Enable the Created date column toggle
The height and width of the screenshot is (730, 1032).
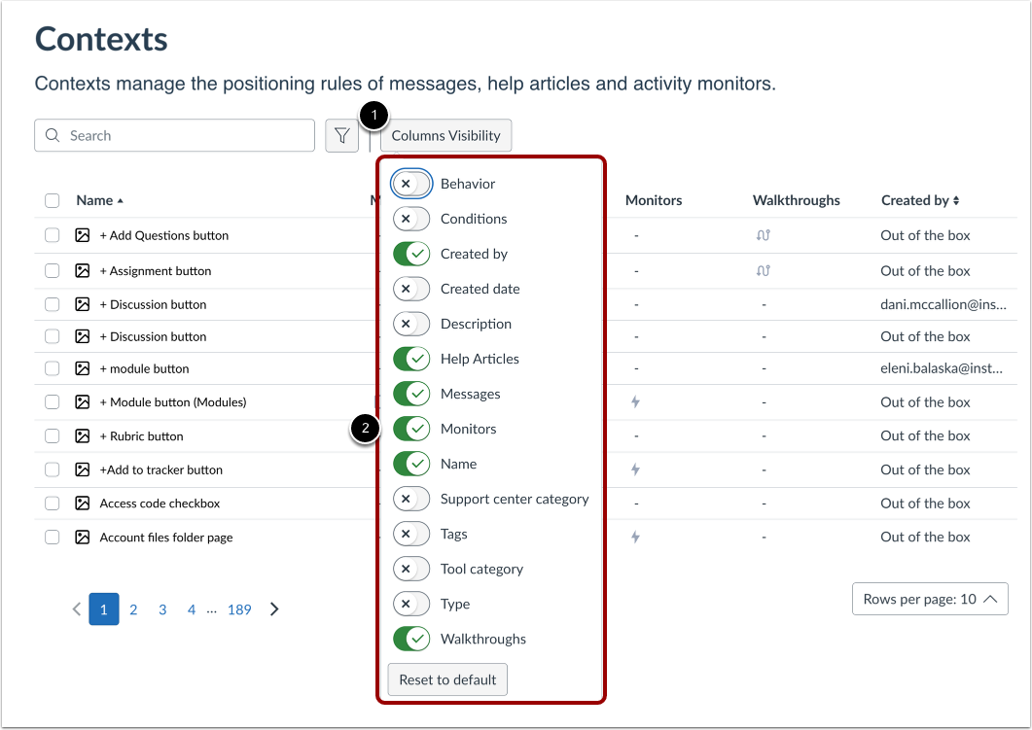coord(412,289)
